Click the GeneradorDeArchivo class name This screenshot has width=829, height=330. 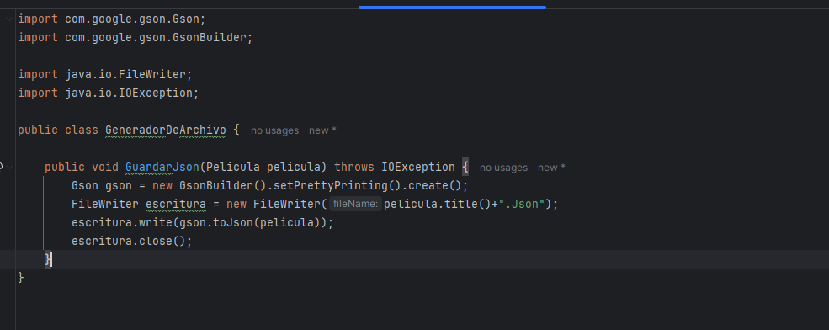[x=166, y=130]
